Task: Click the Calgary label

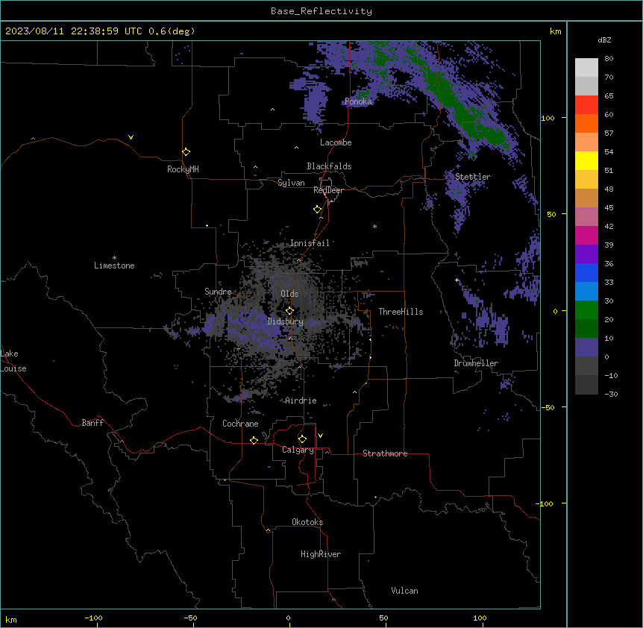Action: (x=298, y=450)
